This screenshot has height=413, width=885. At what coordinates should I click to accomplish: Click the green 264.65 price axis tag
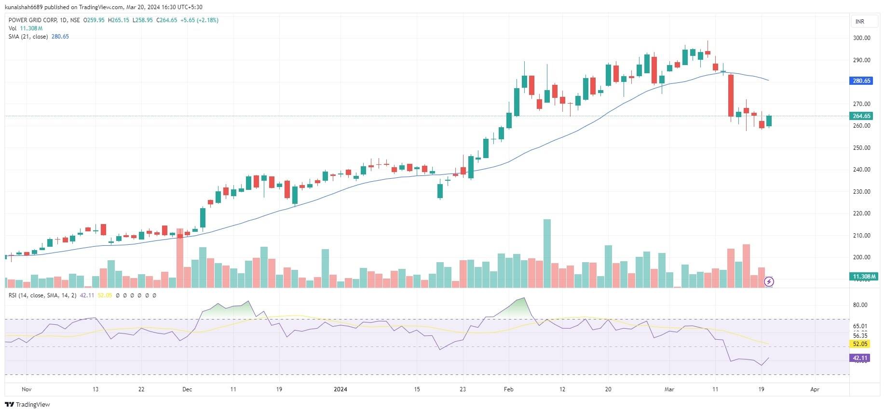pos(861,116)
